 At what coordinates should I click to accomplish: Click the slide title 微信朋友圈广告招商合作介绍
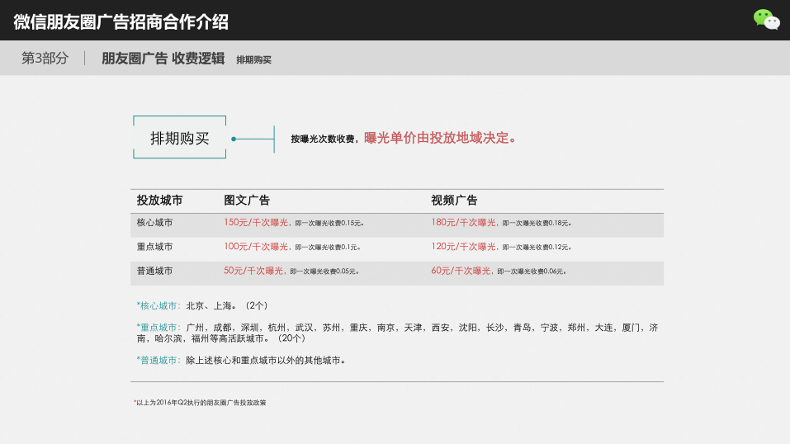[121, 21]
